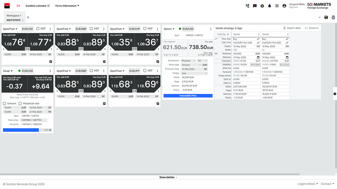The image size is (337, 189).
Task: Add a new workspace with plus icon
Action: pos(28,17)
